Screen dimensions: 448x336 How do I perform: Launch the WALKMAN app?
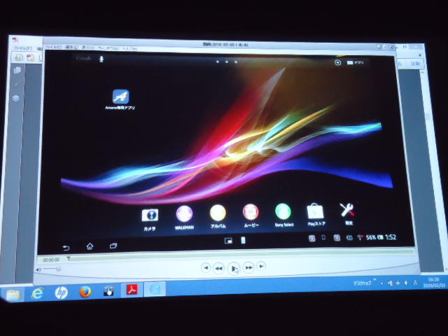tap(184, 213)
